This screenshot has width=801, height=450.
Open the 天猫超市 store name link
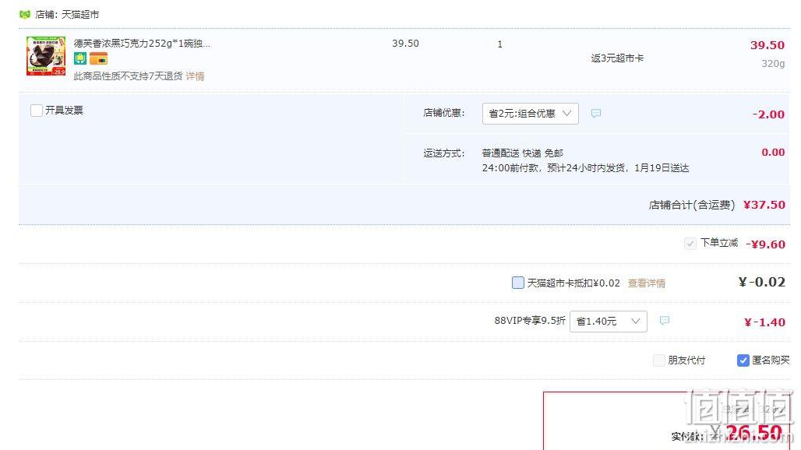tap(80, 14)
